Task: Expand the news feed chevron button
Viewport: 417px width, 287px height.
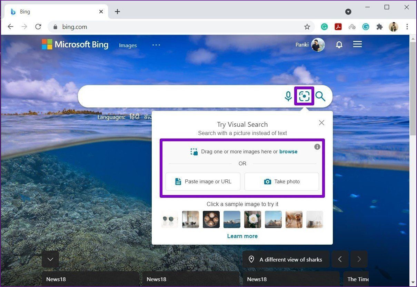Action: pos(50,259)
